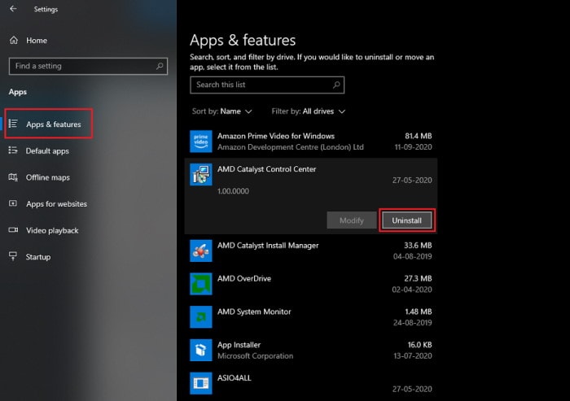The width and height of the screenshot is (570, 401).
Task: Click the 04-08-2019 install date
Action: [412, 256]
